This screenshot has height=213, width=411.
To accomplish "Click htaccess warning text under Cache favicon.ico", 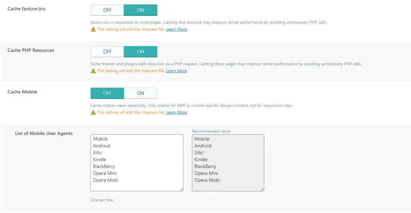I will 131,29.
